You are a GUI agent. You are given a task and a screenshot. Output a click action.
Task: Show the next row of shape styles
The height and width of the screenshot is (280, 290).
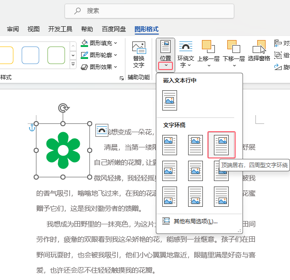coord(73,55)
